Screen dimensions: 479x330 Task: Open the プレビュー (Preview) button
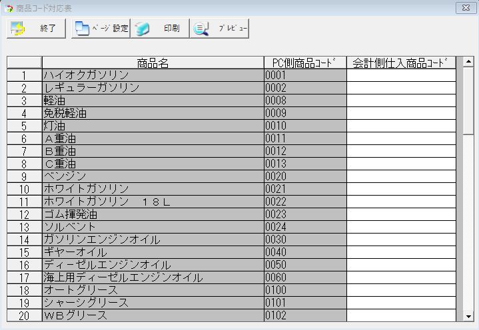pyautogui.click(x=219, y=29)
